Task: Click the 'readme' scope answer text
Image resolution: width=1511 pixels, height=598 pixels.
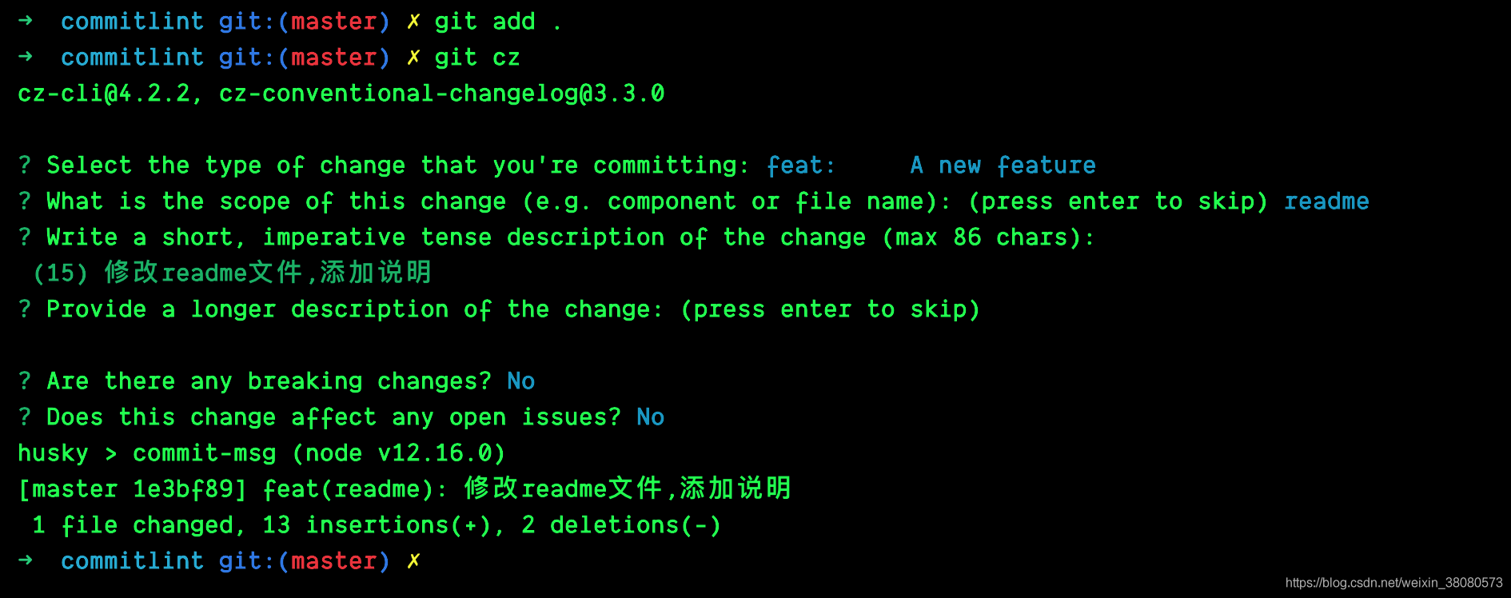Action: [x=1326, y=201]
